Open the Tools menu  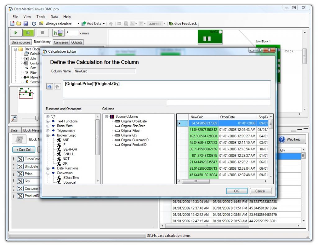41,17
